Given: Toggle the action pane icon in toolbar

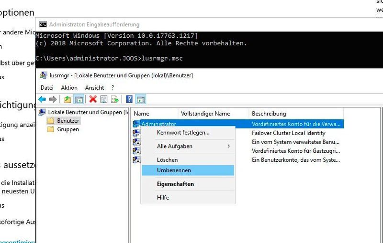Looking at the screenshot, I should 141,99.
